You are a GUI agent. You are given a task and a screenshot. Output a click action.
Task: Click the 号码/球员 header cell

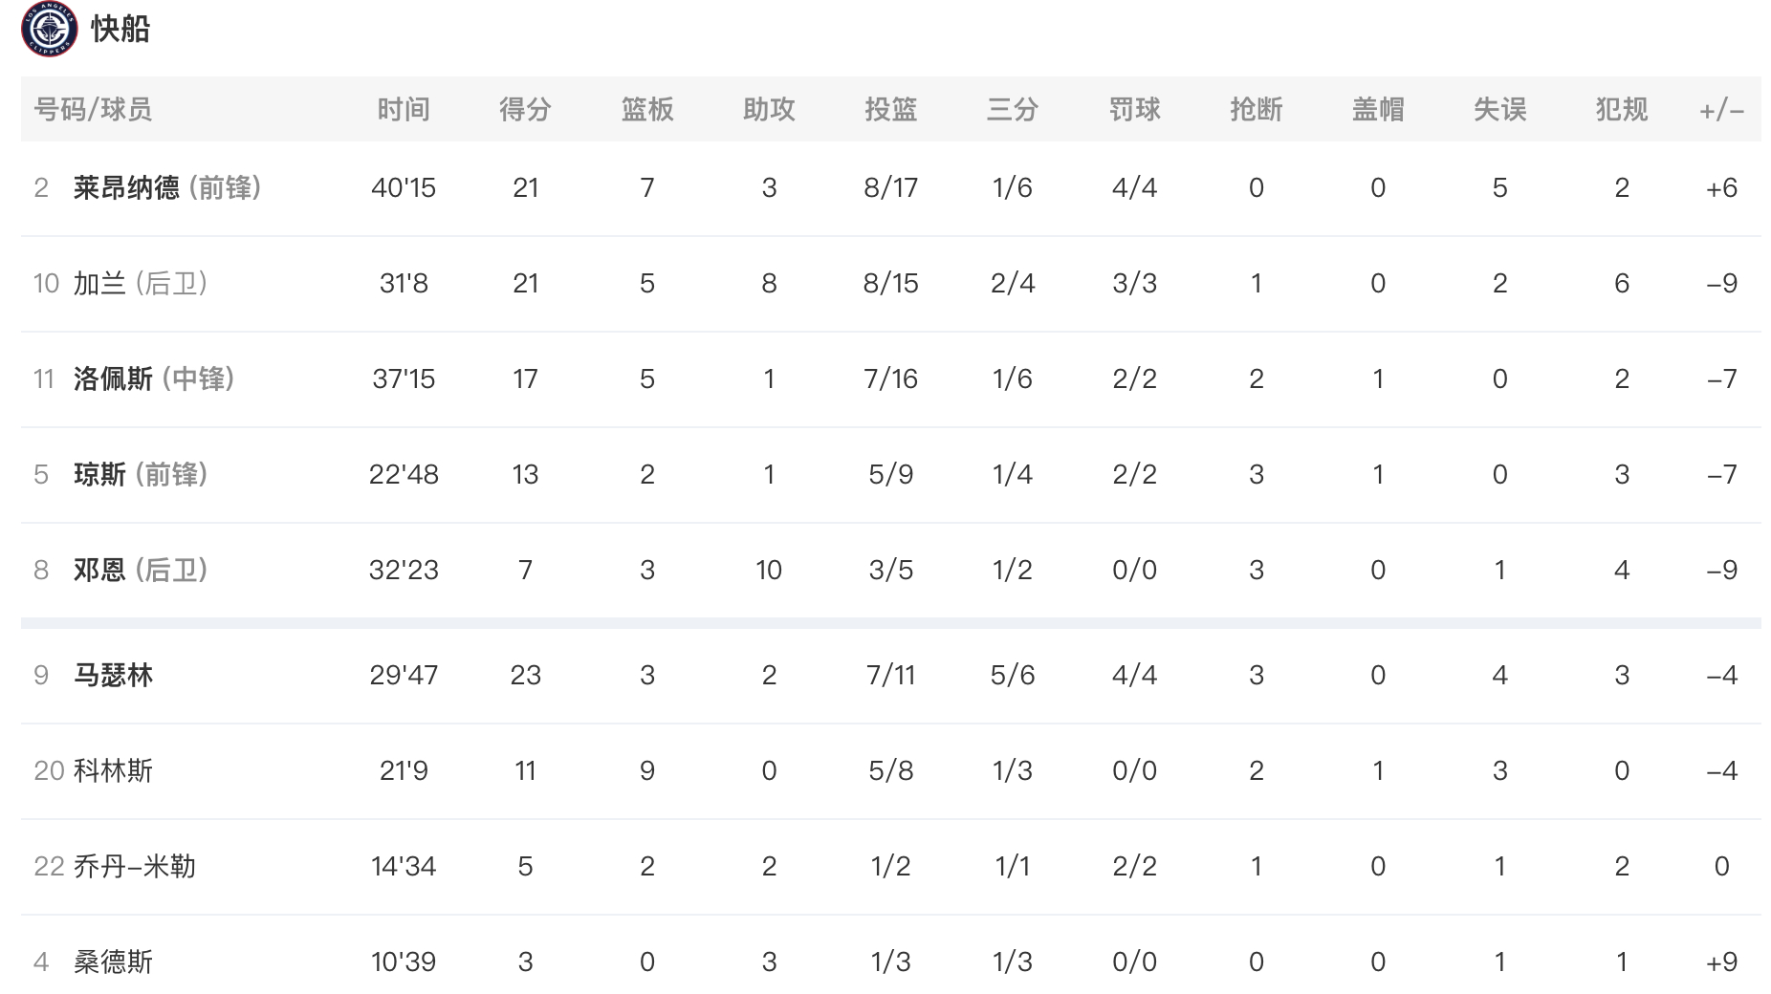coord(93,109)
